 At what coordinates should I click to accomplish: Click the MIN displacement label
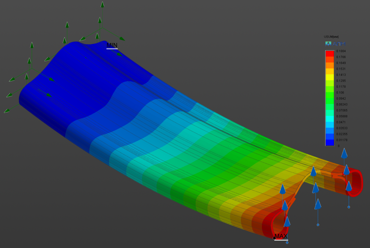click(x=112, y=45)
